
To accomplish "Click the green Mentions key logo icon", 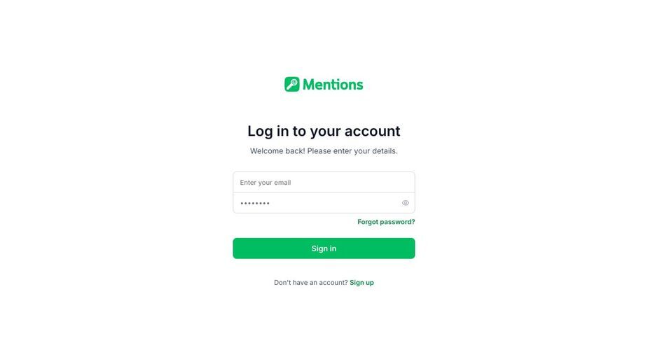I will point(291,84).
